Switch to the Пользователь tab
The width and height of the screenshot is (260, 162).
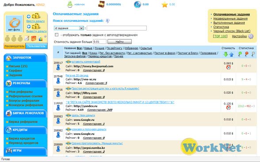pyautogui.click(x=36, y=46)
